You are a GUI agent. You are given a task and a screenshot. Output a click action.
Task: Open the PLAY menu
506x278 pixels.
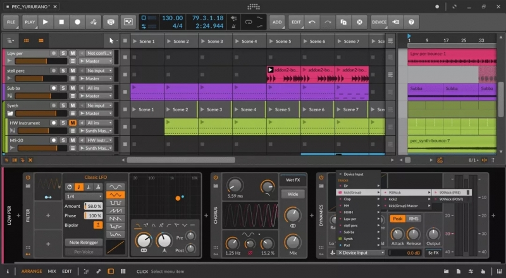30,22
